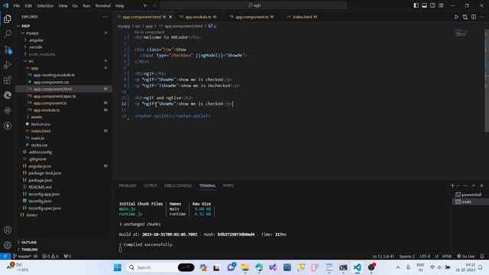The image size is (489, 275).
Task: Close the app.component.html tab
Action: (x=170, y=17)
